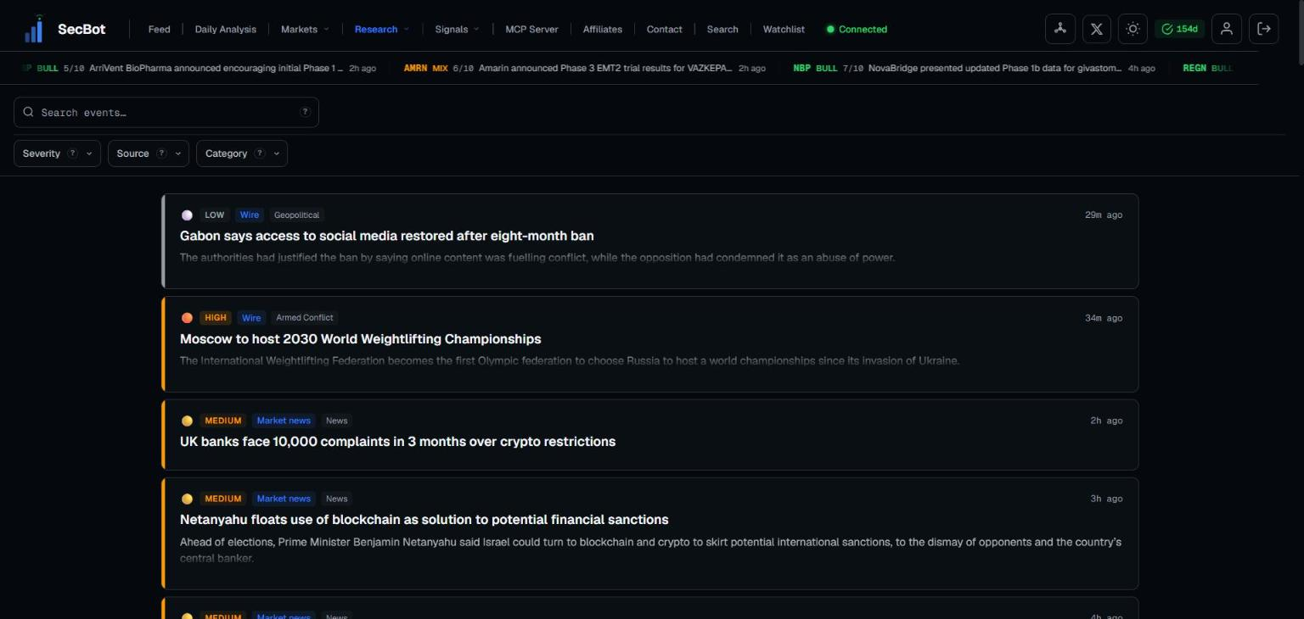Open the Daily Analysis page

[x=225, y=29]
